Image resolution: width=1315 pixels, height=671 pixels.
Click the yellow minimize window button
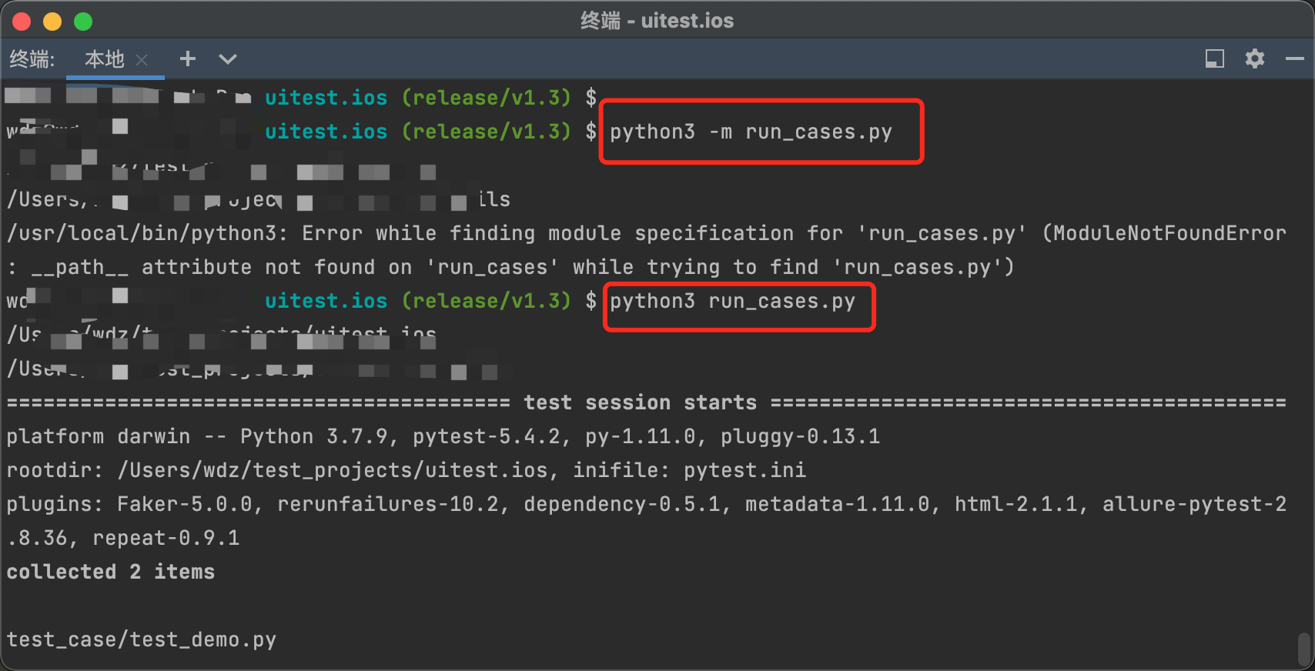pos(52,22)
